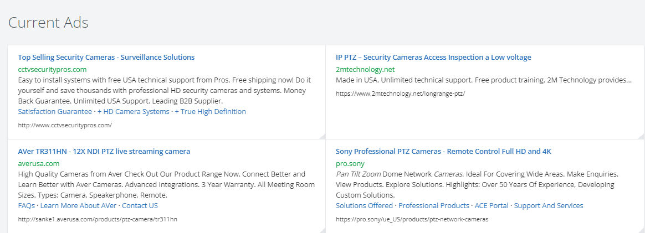Expand the cctvsecuritypros ad card corner
This screenshot has width=645, height=233.
322,136
